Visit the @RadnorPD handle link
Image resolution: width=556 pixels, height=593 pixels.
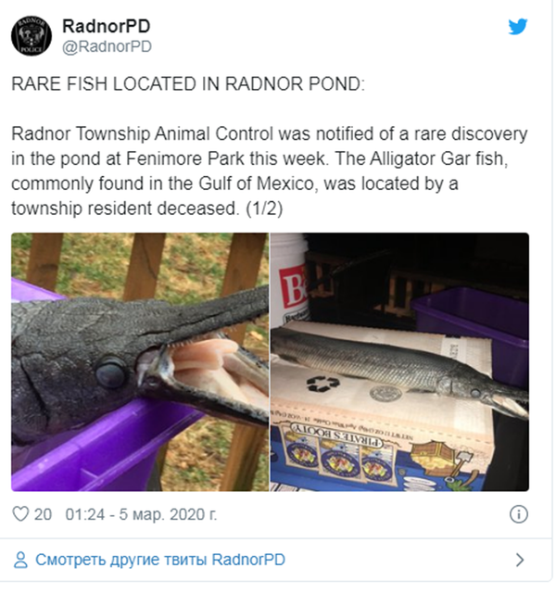(x=107, y=47)
